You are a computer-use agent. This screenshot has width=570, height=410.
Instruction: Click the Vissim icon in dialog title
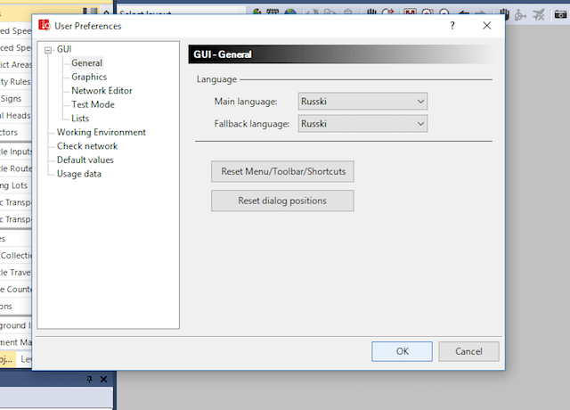click(x=45, y=25)
